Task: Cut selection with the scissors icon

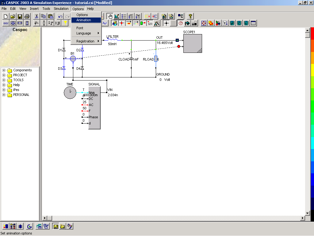Action: [36, 16]
